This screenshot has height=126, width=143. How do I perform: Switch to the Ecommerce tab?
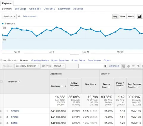pos(64,9)
